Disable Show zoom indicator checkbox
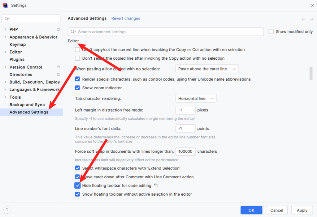The height and width of the screenshot is (217, 317). (x=77, y=88)
